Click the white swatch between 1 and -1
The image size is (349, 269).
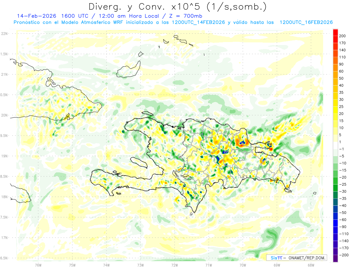coord(335,145)
